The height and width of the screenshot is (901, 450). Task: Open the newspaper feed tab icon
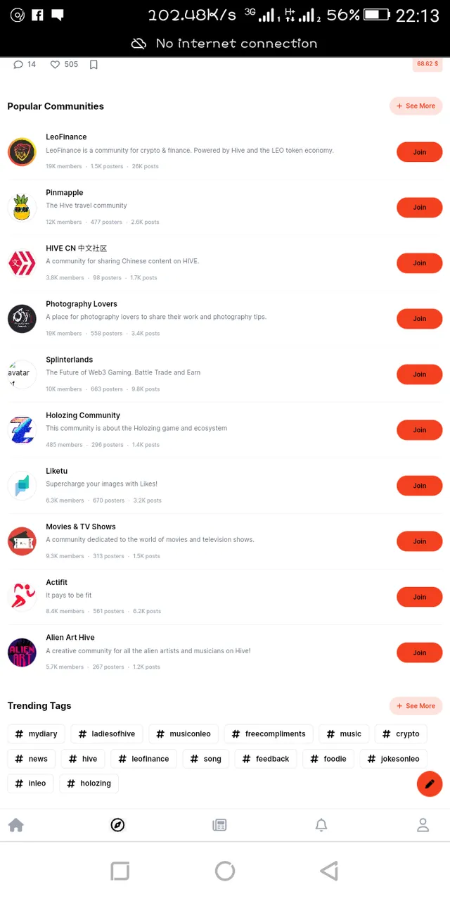[x=219, y=825]
